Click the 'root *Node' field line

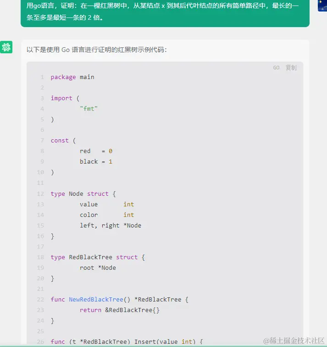pos(98,268)
